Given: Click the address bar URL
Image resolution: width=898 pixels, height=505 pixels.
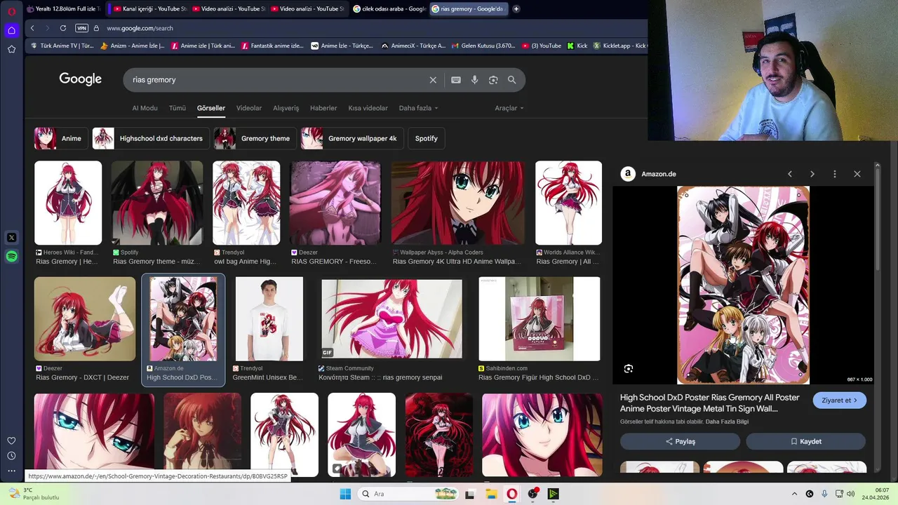Looking at the screenshot, I should click(140, 28).
